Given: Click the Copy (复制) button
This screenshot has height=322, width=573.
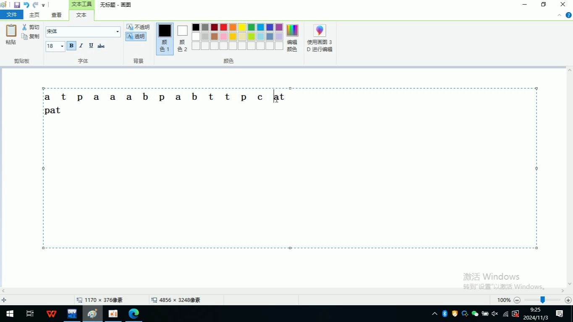Looking at the screenshot, I should point(31,36).
